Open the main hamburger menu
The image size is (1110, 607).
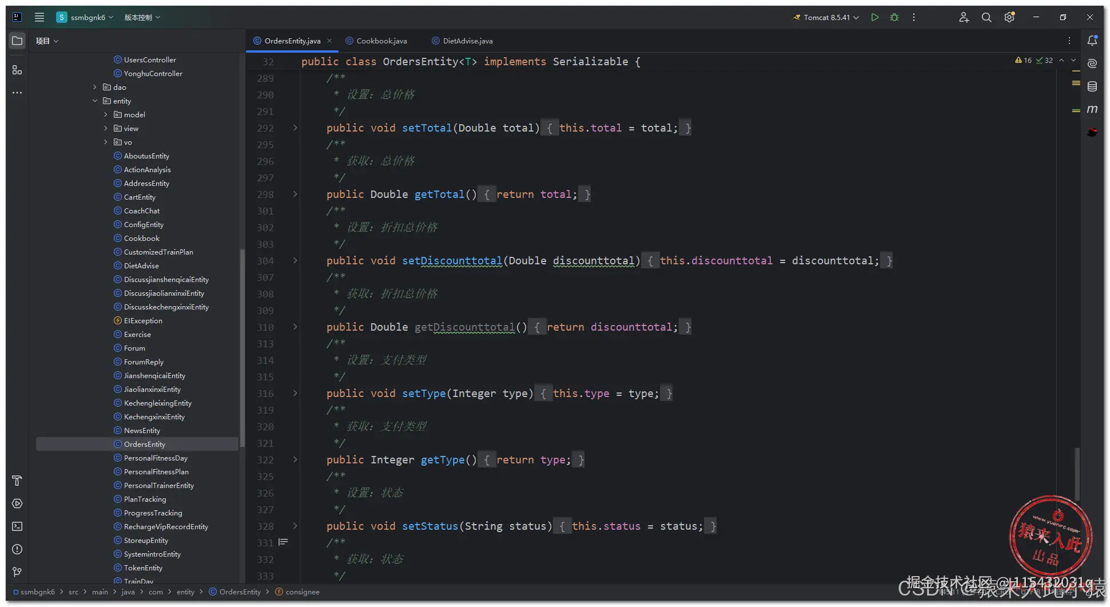39,17
